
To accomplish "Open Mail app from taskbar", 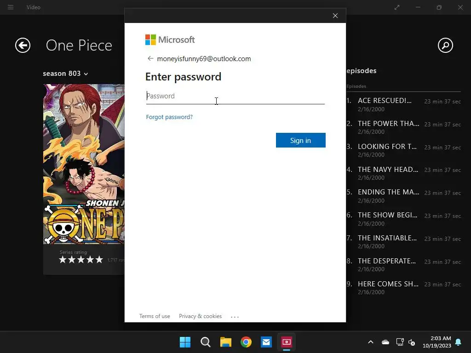I will pyautogui.click(x=266, y=342).
